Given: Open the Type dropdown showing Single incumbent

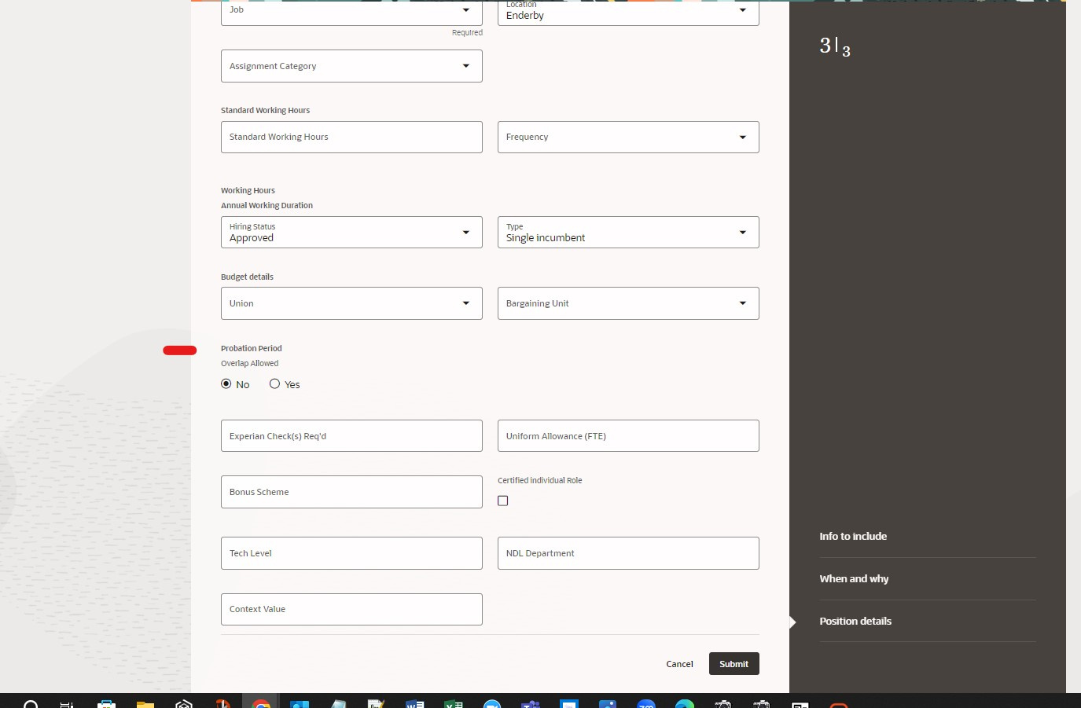Looking at the screenshot, I should pyautogui.click(x=628, y=233).
